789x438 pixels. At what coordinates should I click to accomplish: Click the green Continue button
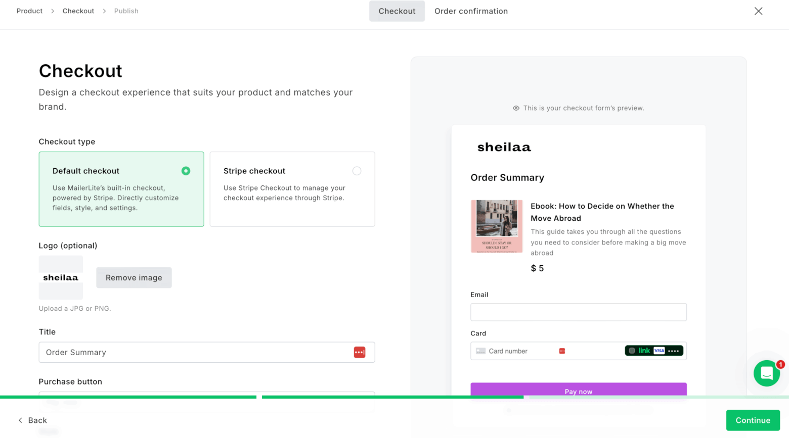[753, 420]
